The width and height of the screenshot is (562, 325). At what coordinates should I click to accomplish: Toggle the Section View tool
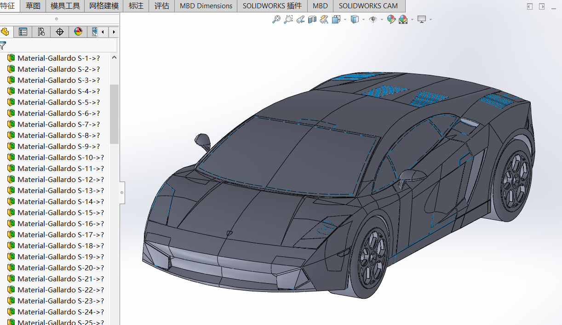pyautogui.click(x=312, y=19)
